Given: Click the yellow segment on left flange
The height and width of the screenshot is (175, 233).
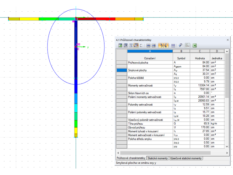Looking at the screenshot, I should pyautogui.click(x=29, y=19).
